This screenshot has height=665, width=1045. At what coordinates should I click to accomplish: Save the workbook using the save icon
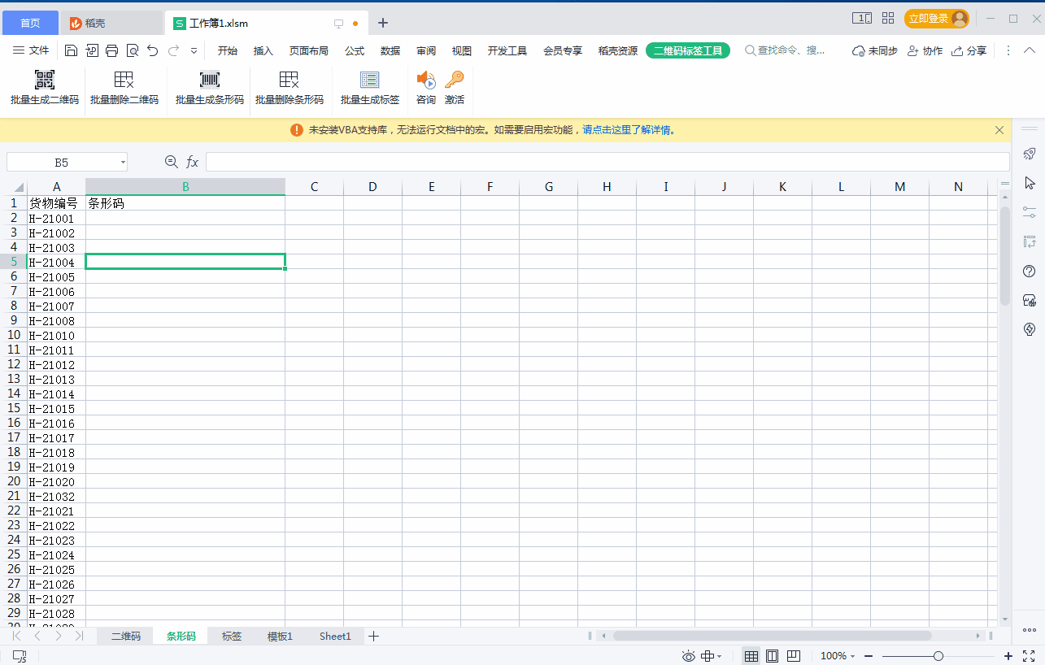click(x=71, y=50)
